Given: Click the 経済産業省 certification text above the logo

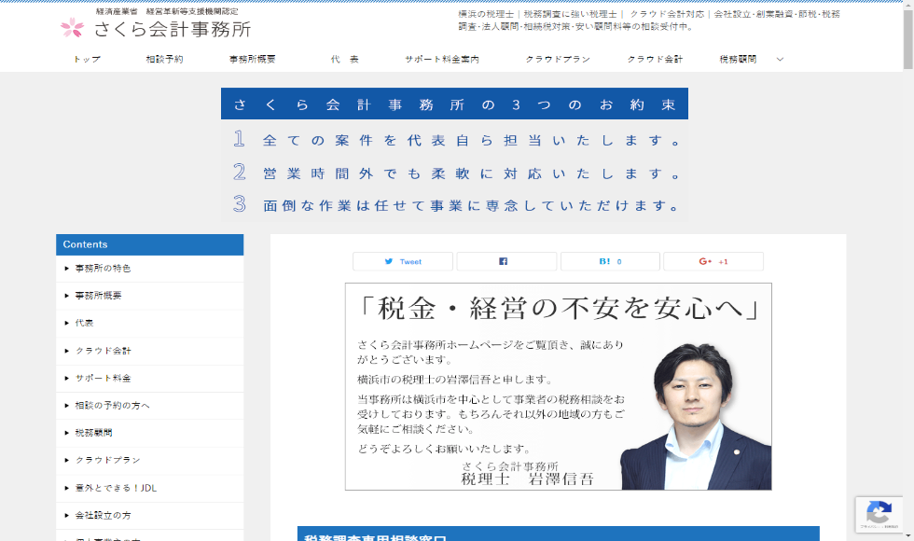Looking at the screenshot, I should (167, 11).
